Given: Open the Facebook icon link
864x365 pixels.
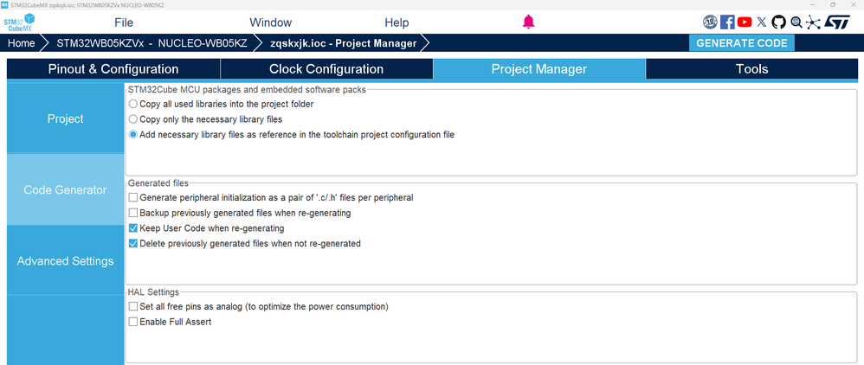Looking at the screenshot, I should tap(727, 22).
